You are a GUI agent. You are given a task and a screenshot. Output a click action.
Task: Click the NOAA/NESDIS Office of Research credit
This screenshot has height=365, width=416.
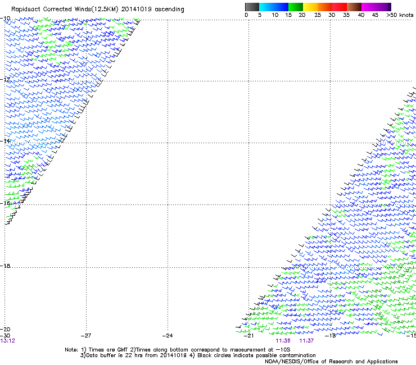(331, 362)
